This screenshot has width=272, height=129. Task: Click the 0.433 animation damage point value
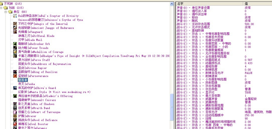[248, 63]
